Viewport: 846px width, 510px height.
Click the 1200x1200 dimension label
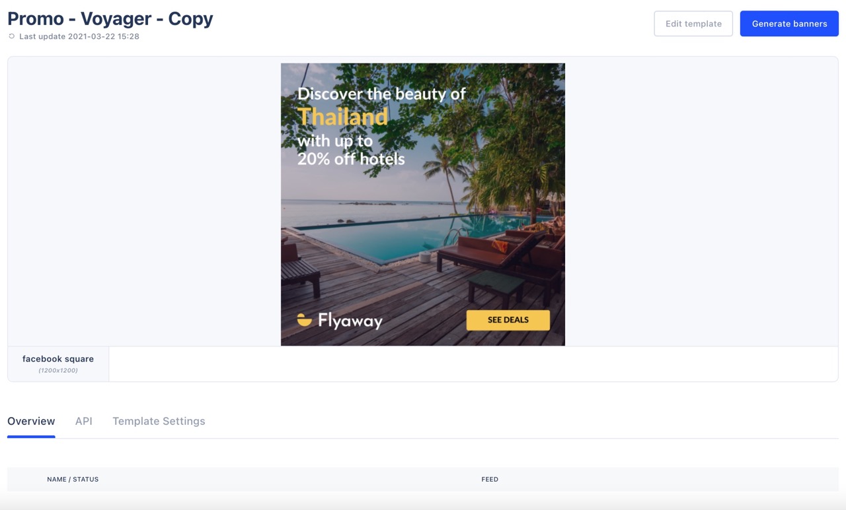(58, 371)
